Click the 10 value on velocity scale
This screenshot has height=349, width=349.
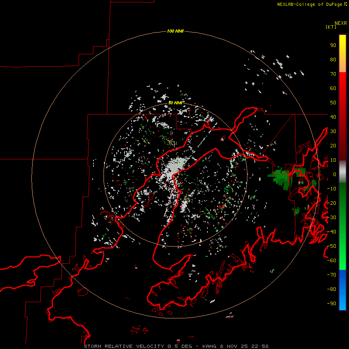coord(333,160)
